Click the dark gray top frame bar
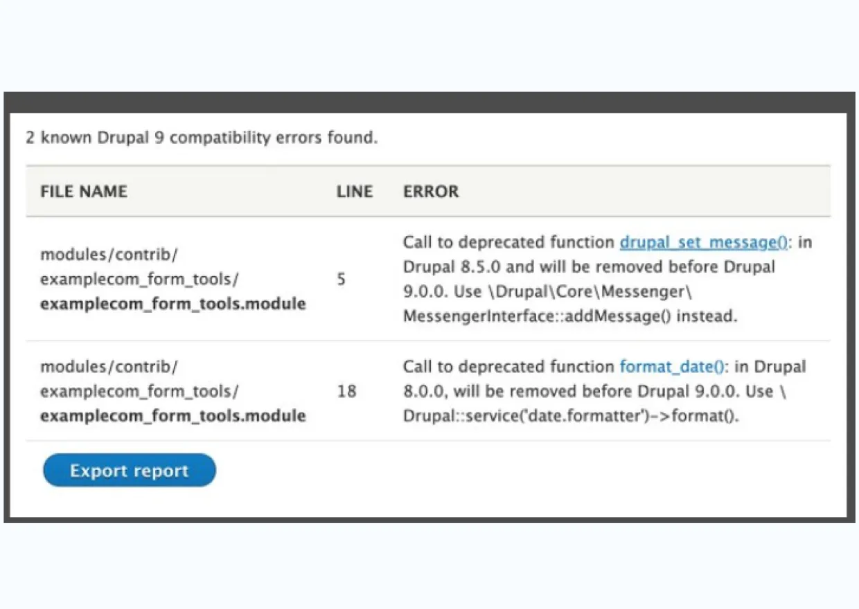Screen dimensions: 859x609 click(x=429, y=102)
